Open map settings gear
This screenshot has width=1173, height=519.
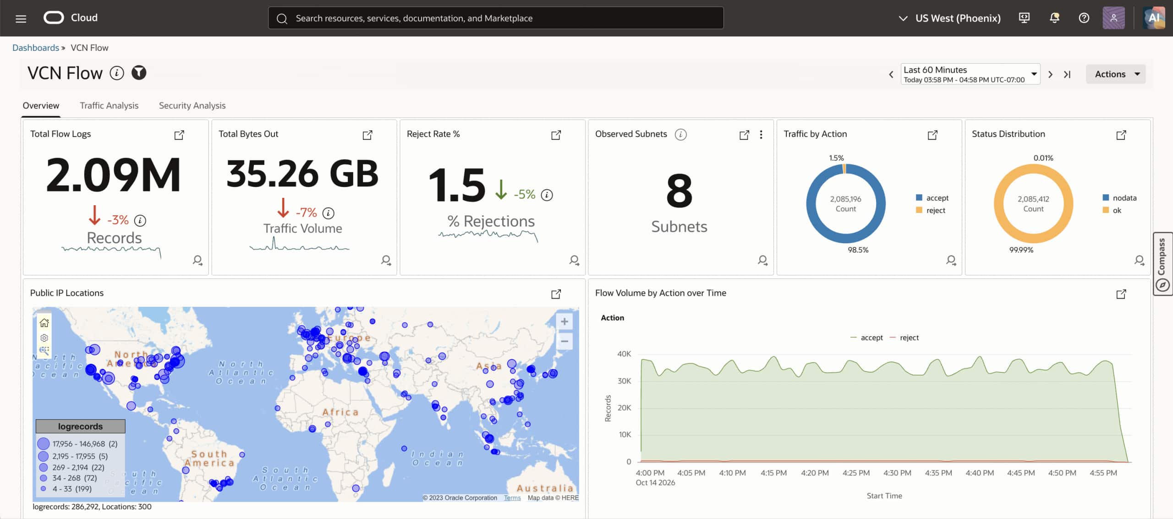[44, 338]
